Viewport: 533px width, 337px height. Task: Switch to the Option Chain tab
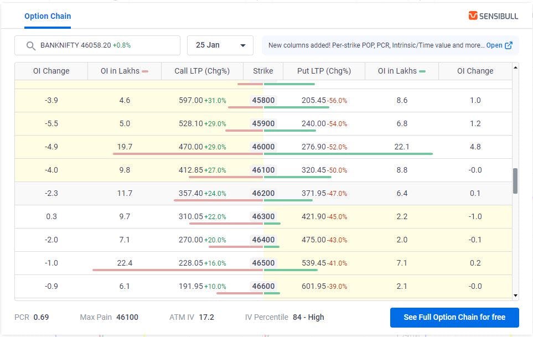click(x=48, y=16)
